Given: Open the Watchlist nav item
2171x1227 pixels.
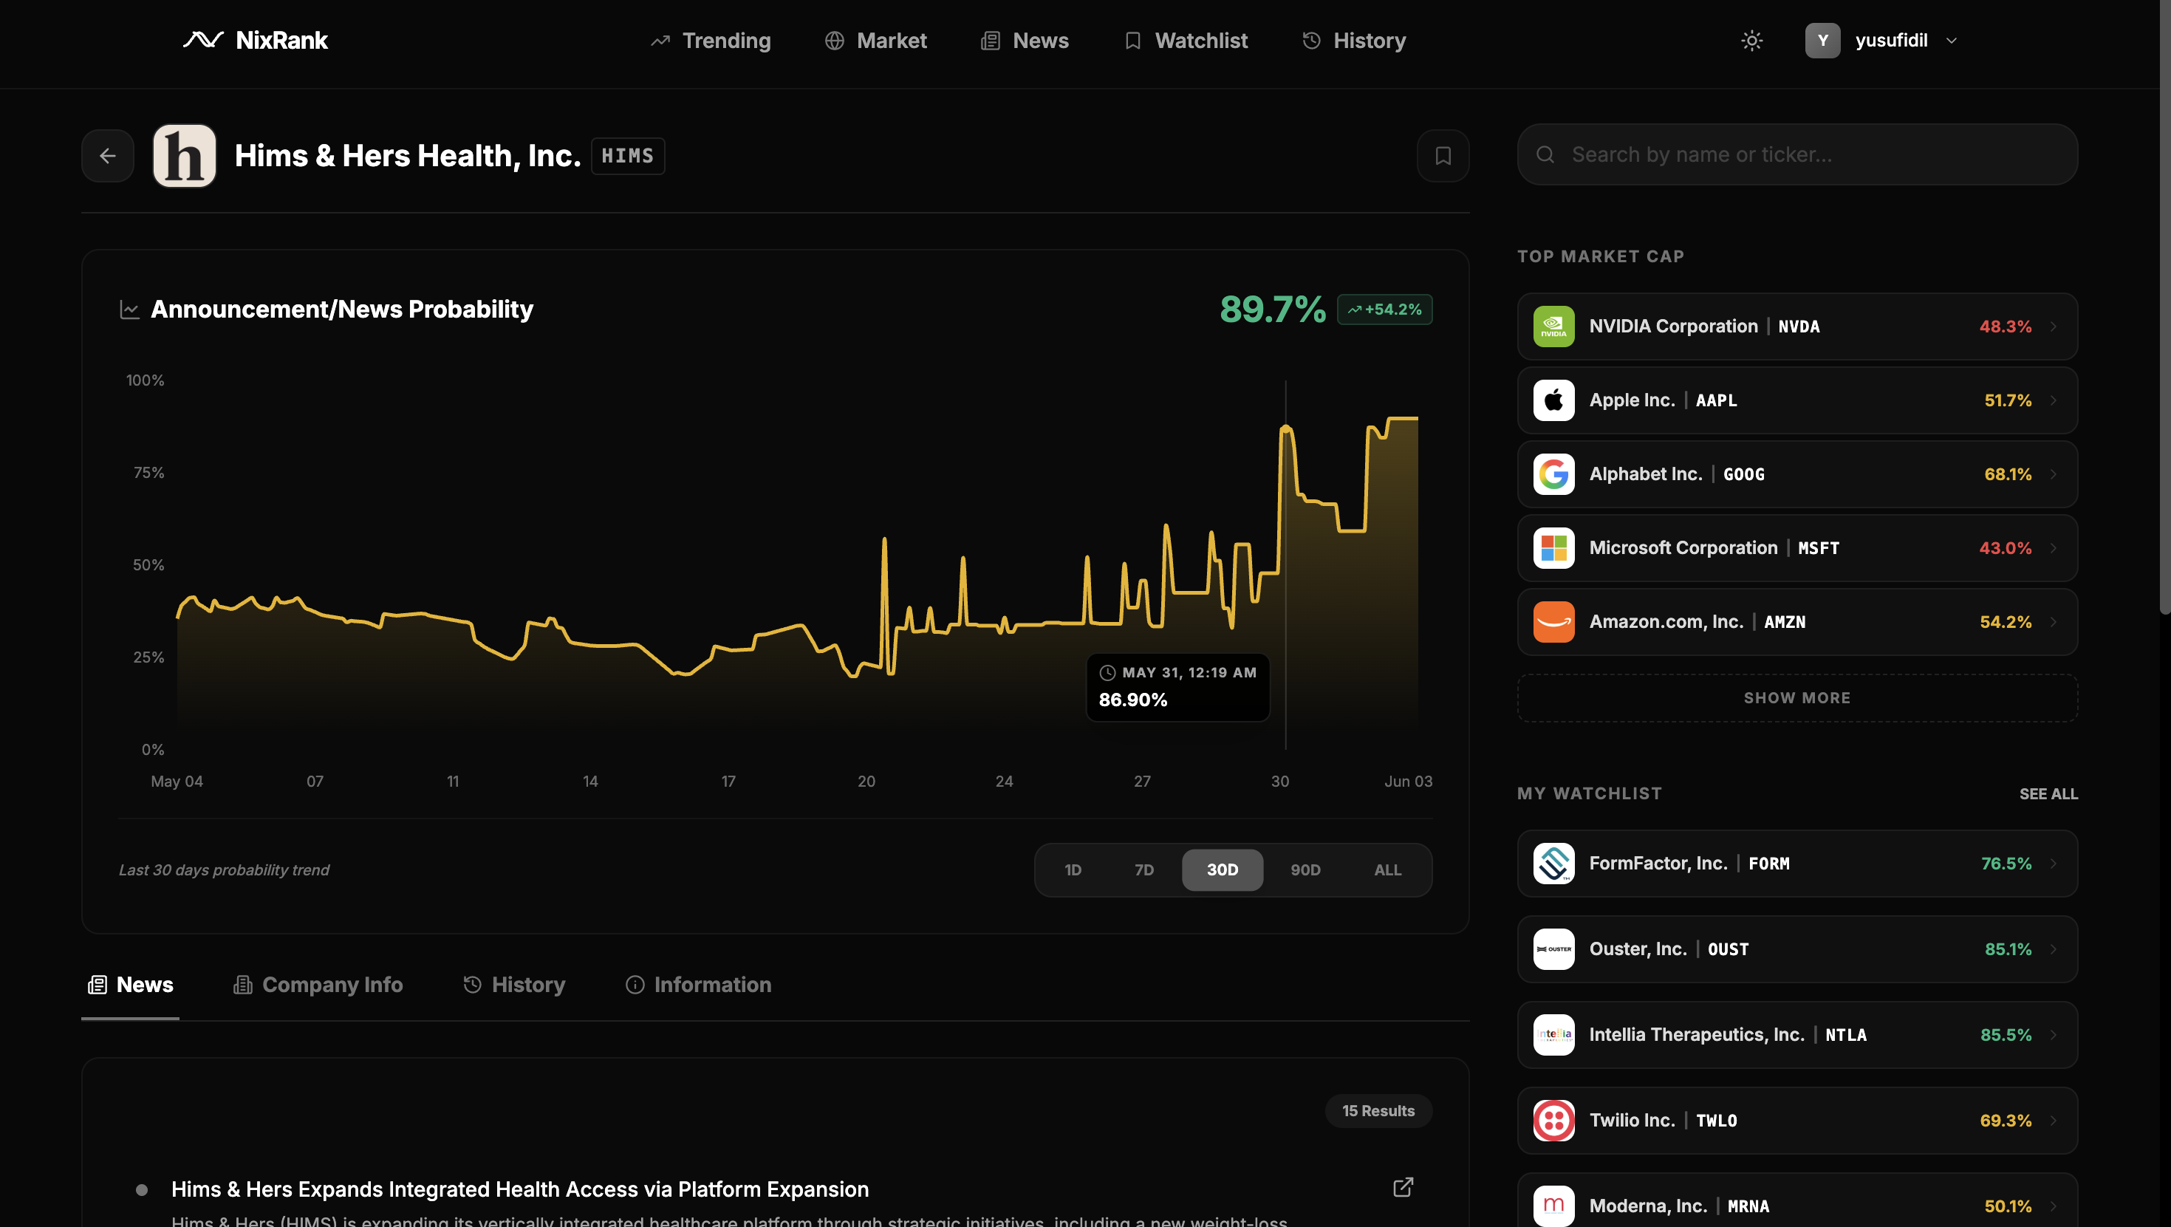Looking at the screenshot, I should pos(1186,41).
